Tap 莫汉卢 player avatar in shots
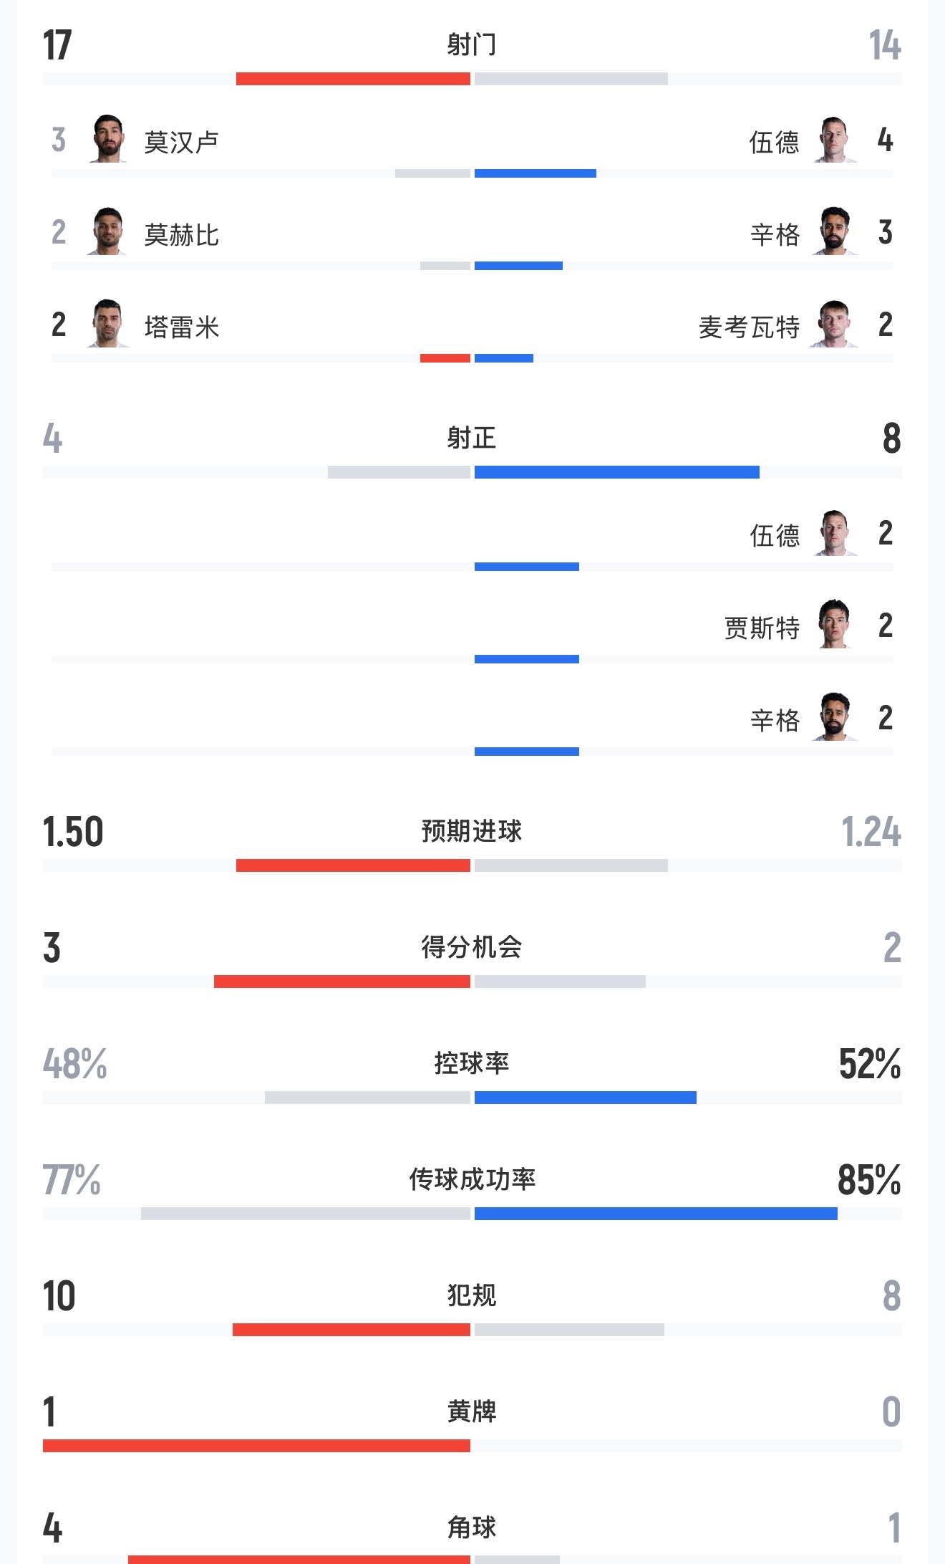The height and width of the screenshot is (1564, 945). click(108, 139)
